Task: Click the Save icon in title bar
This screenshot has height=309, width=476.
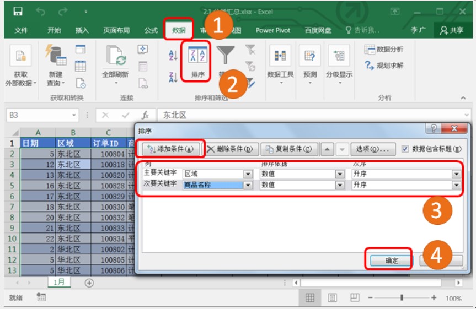Action: (18, 12)
